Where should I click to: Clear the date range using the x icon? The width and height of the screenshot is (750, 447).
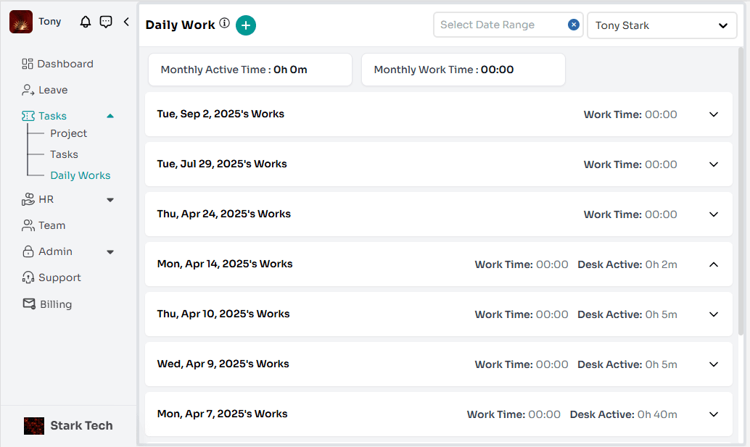(574, 25)
